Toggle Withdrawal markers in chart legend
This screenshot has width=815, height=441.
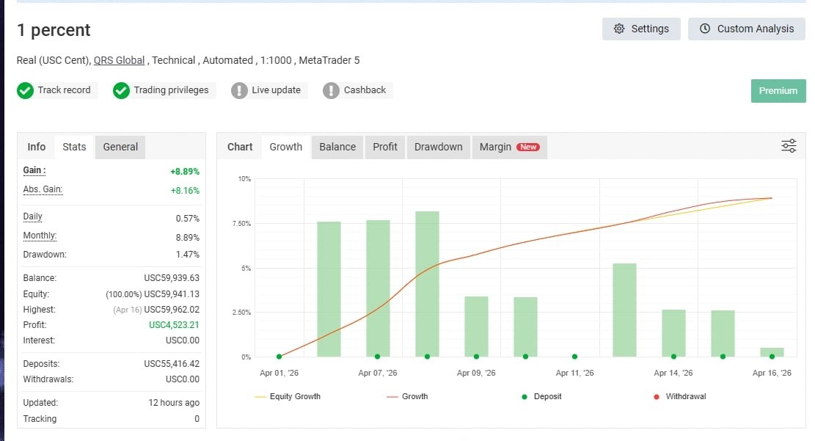click(x=680, y=396)
